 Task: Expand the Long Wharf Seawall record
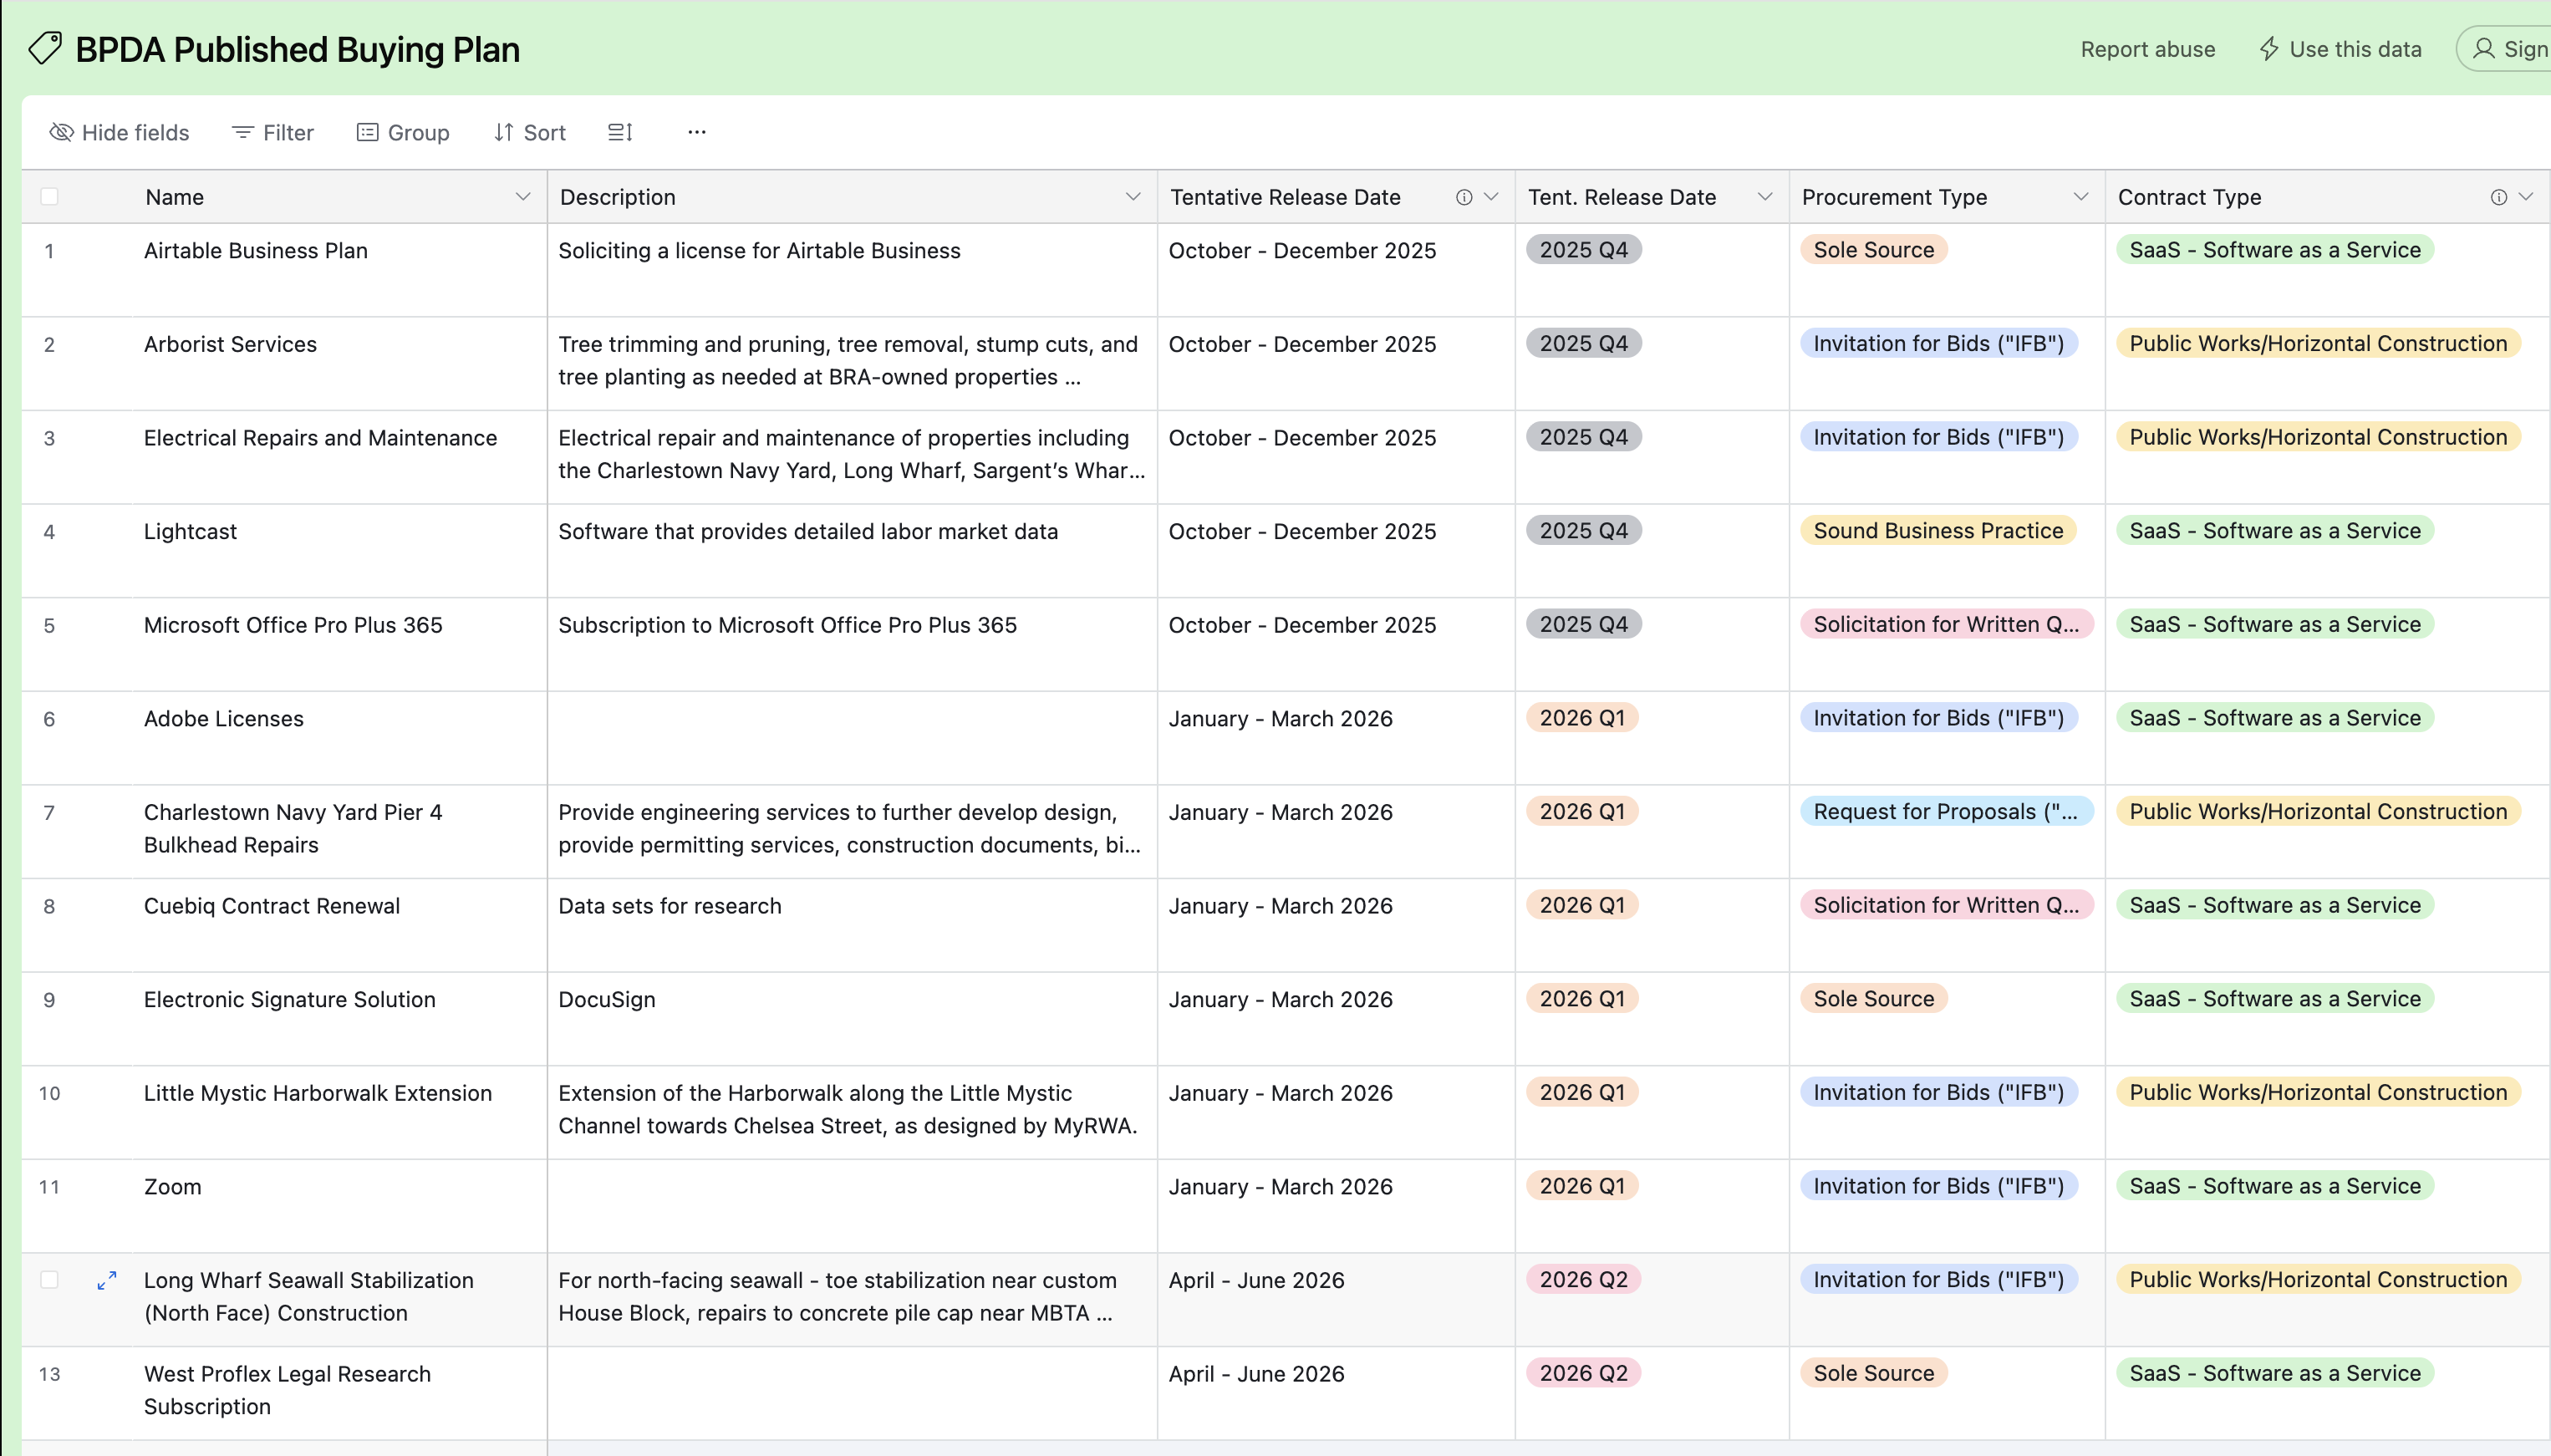(107, 1280)
